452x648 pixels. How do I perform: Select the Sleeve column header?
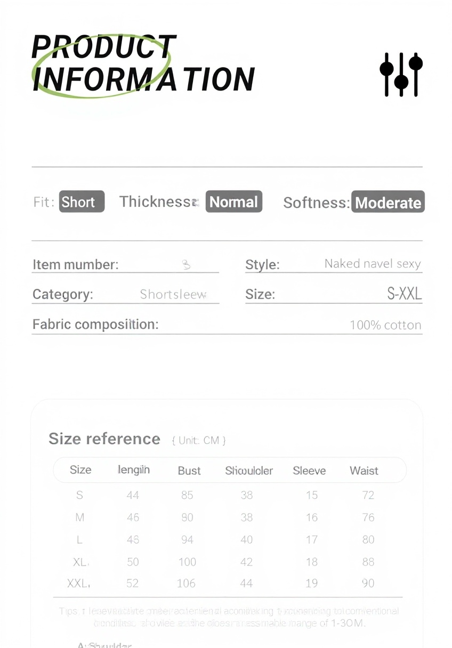click(x=309, y=471)
